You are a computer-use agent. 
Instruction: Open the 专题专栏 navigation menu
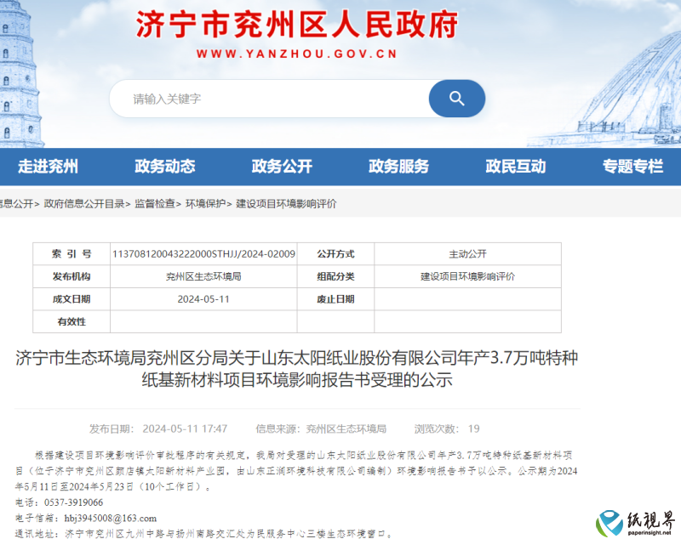(x=632, y=167)
